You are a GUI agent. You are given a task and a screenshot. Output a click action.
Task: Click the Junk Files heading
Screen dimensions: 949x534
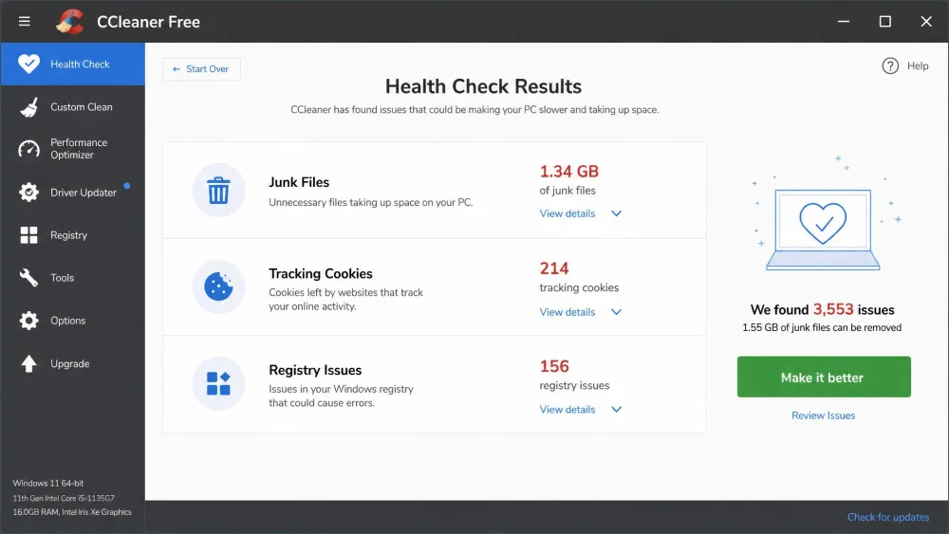tap(299, 182)
